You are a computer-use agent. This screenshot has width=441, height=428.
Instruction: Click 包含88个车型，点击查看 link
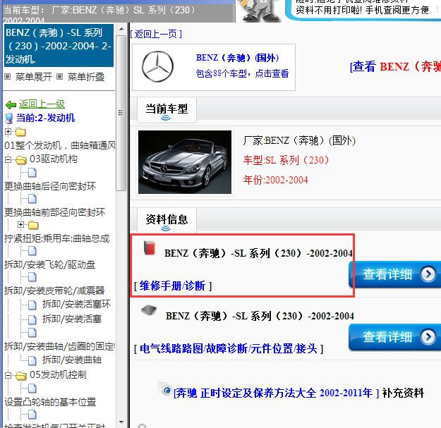242,73
